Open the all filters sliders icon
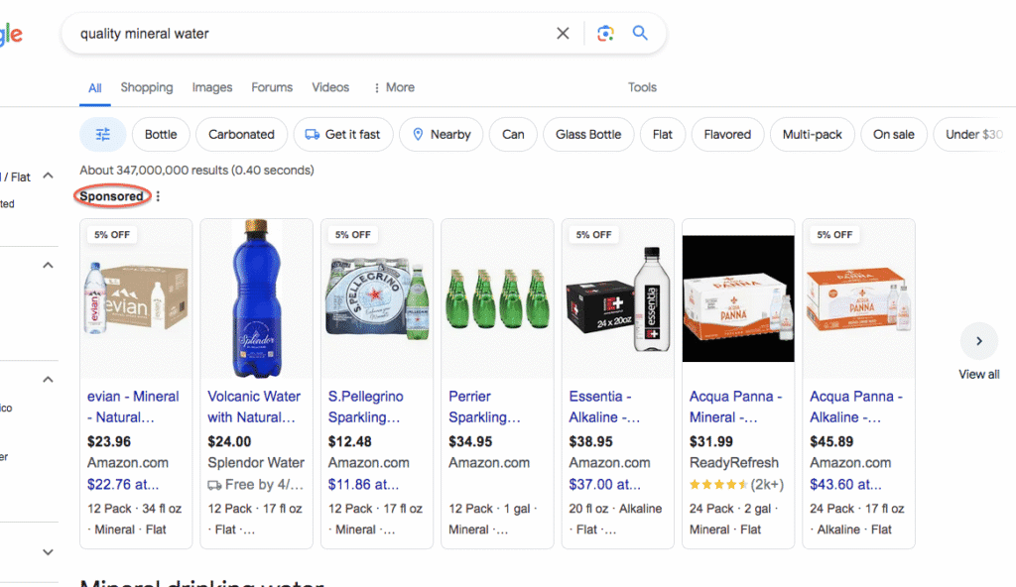The width and height of the screenshot is (1016, 587). tap(102, 135)
